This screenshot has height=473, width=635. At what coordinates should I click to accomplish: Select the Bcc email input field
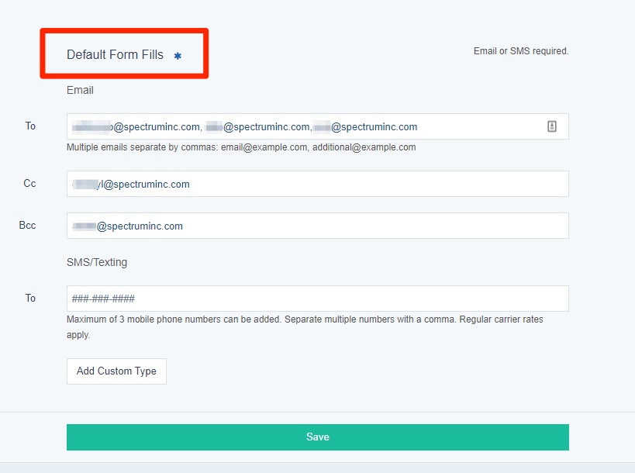(x=317, y=226)
